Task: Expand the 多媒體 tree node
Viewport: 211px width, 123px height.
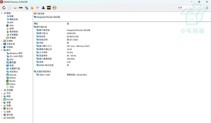Action: pyautogui.click(x=2, y=90)
